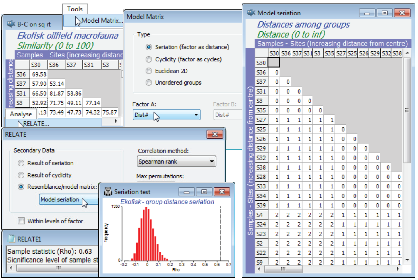The image size is (418, 280).
Task: Open the Spearman rank correlation method dropdown
Action: (x=177, y=161)
